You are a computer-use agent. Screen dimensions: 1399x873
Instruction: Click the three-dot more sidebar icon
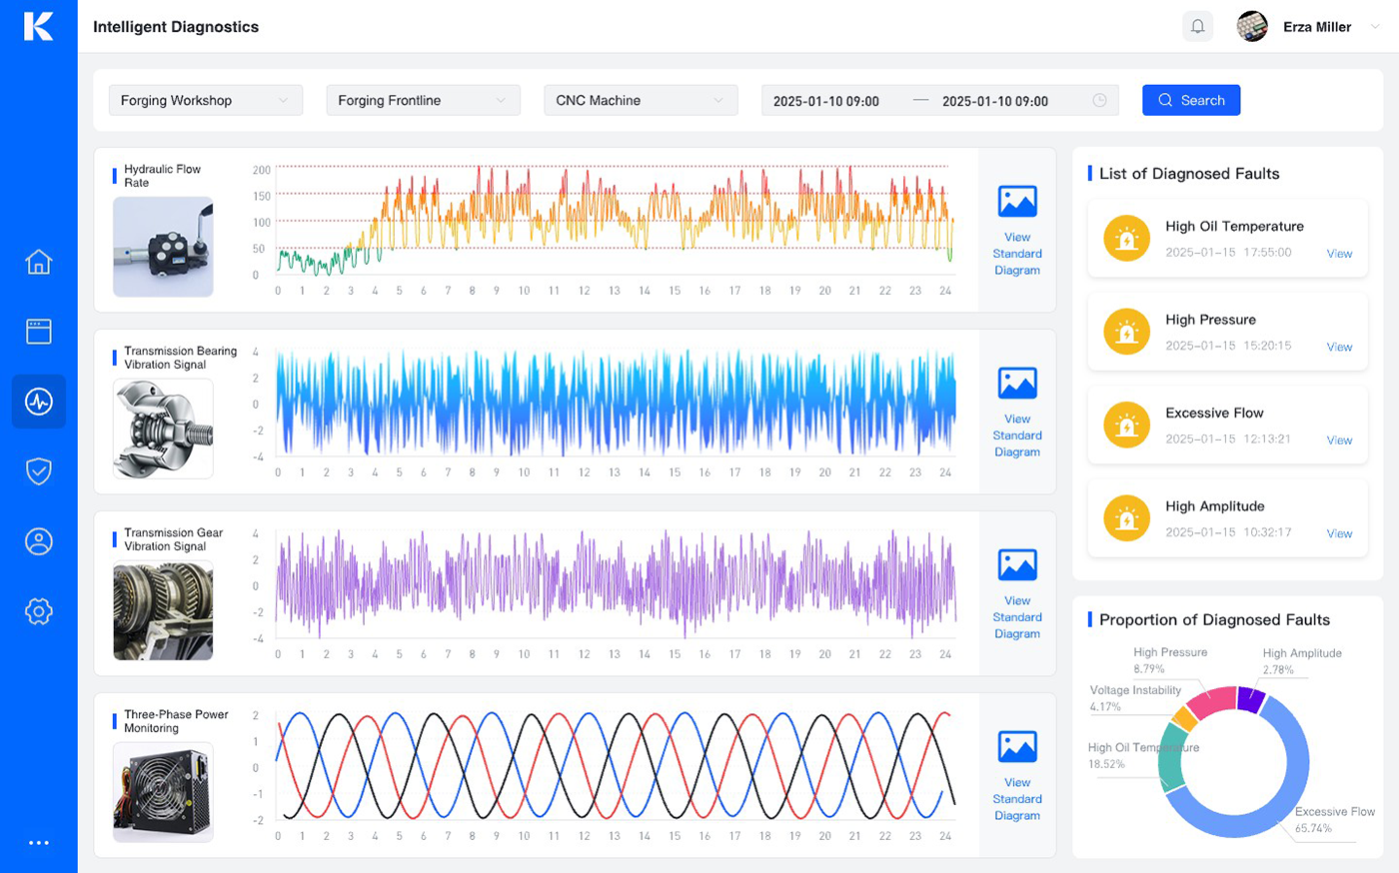point(38,843)
